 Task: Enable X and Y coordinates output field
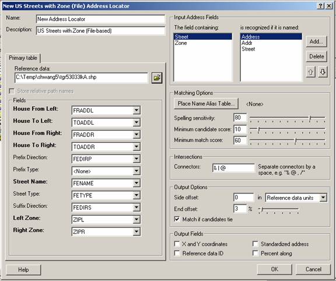click(177, 244)
